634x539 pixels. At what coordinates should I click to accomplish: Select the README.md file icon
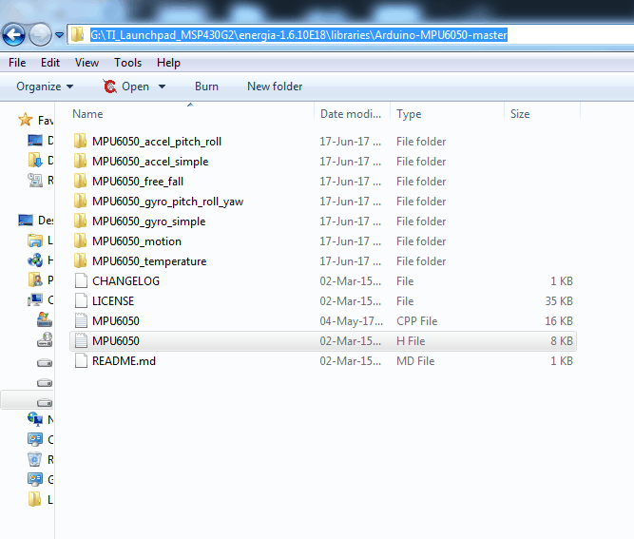(x=81, y=360)
